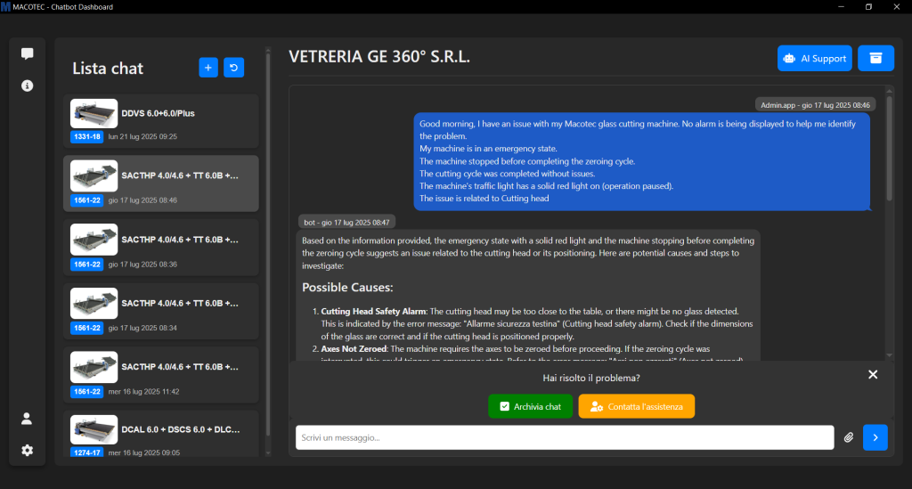This screenshot has width=912, height=489.
Task: Click the archive box icon button
Action: (875, 58)
